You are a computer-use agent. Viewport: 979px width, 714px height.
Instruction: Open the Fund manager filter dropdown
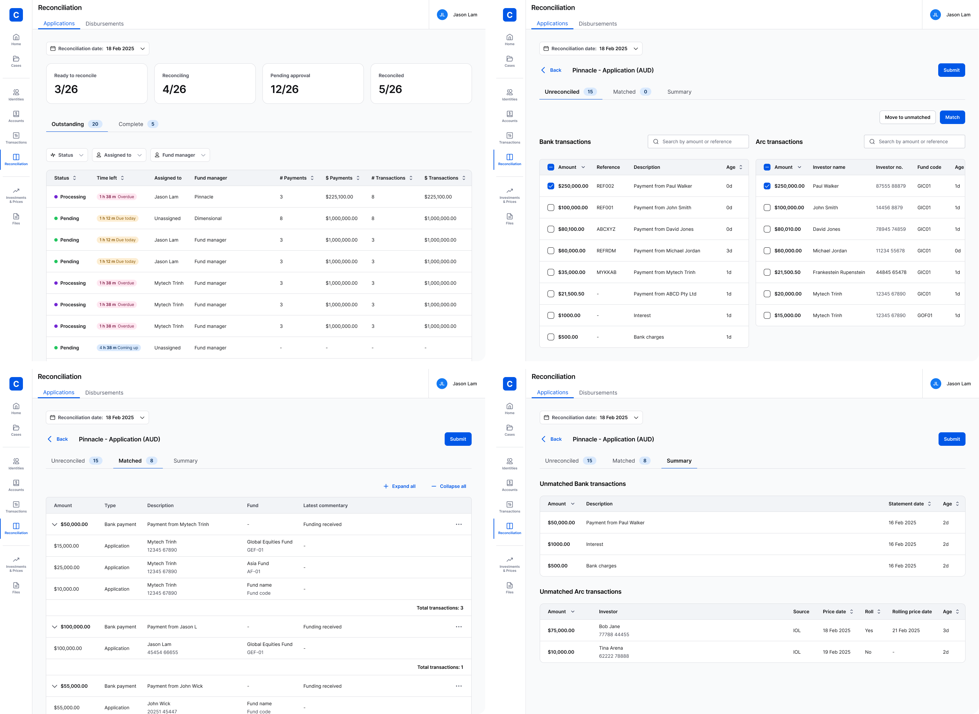pos(180,155)
